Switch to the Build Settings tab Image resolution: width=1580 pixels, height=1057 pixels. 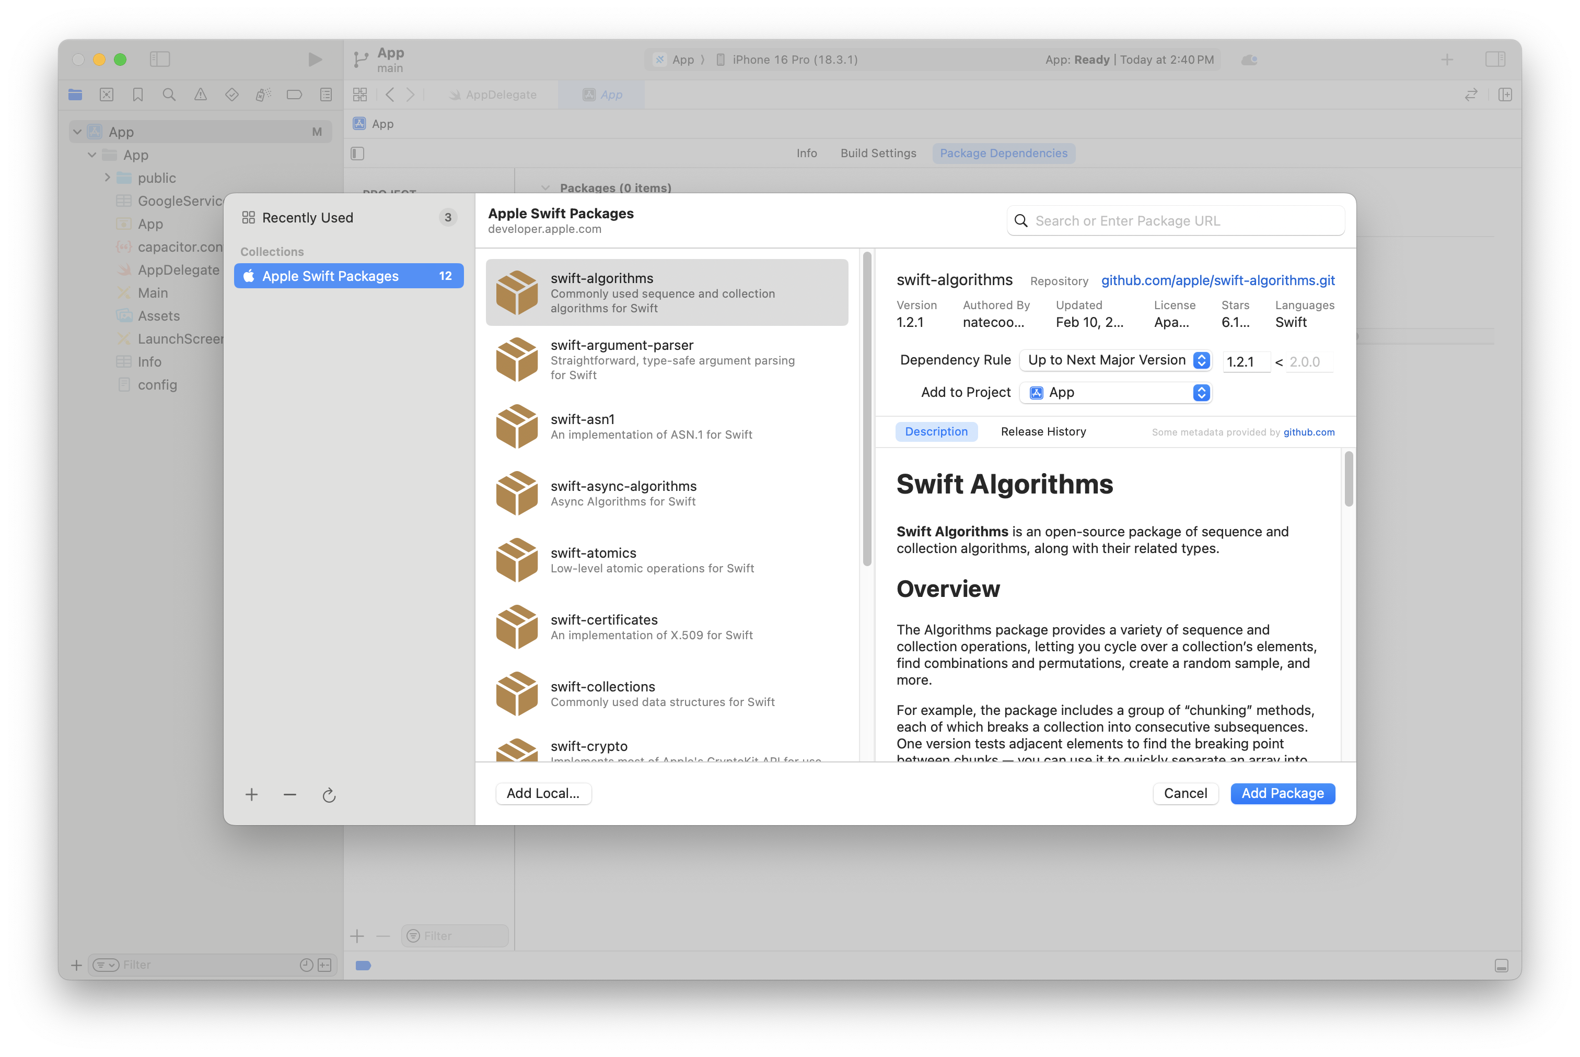pyautogui.click(x=878, y=153)
